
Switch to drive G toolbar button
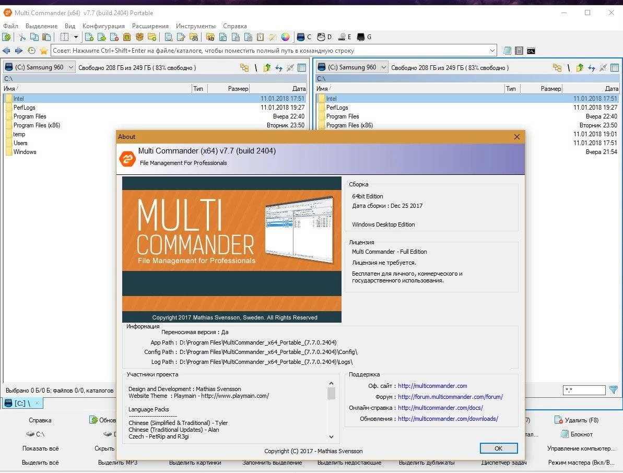(x=365, y=37)
